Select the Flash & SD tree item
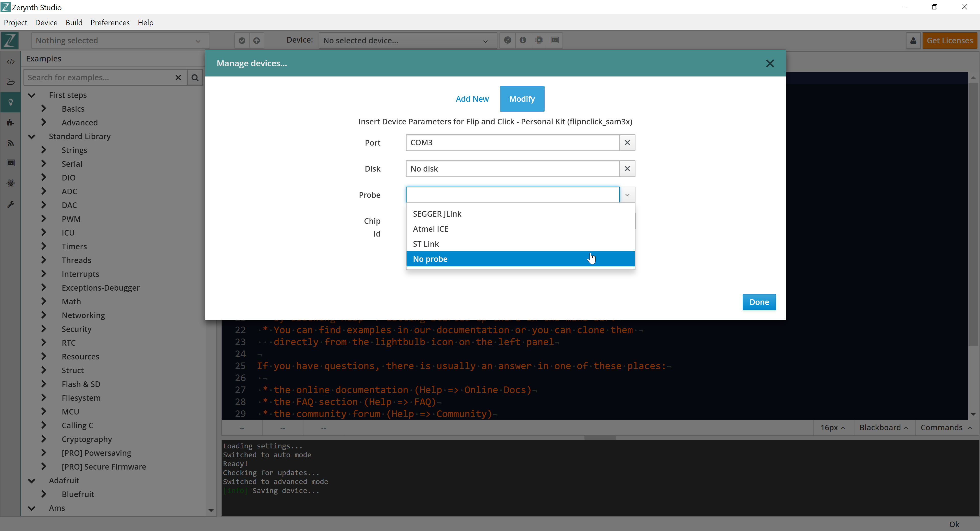Image resolution: width=980 pixels, height=531 pixels. click(x=81, y=384)
